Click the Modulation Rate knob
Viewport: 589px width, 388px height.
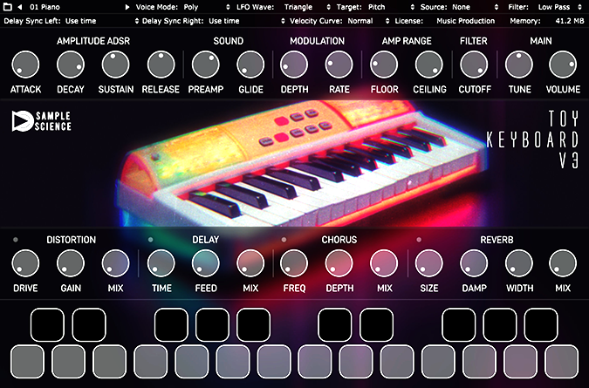pos(339,65)
